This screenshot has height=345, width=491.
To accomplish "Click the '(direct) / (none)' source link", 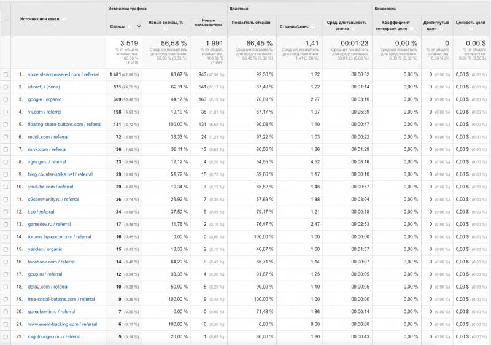I will point(44,87).
